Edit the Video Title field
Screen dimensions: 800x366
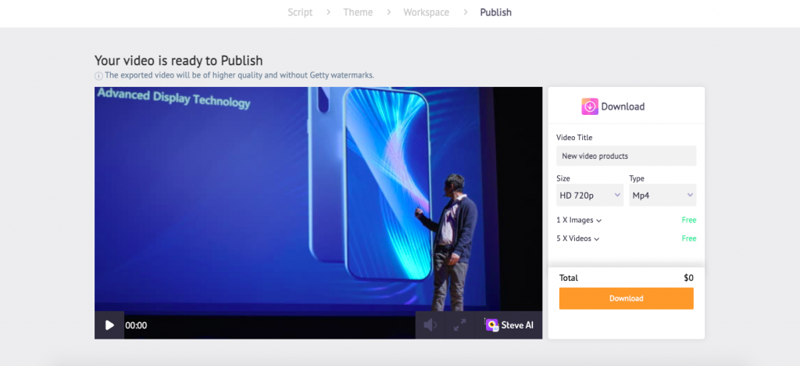(x=626, y=156)
